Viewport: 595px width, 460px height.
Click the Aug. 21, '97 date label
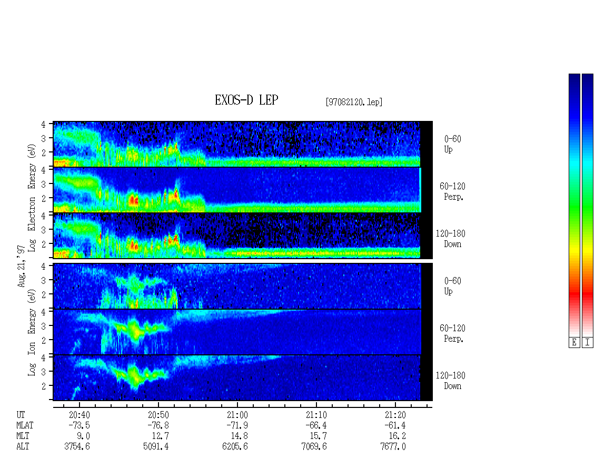pos(22,266)
